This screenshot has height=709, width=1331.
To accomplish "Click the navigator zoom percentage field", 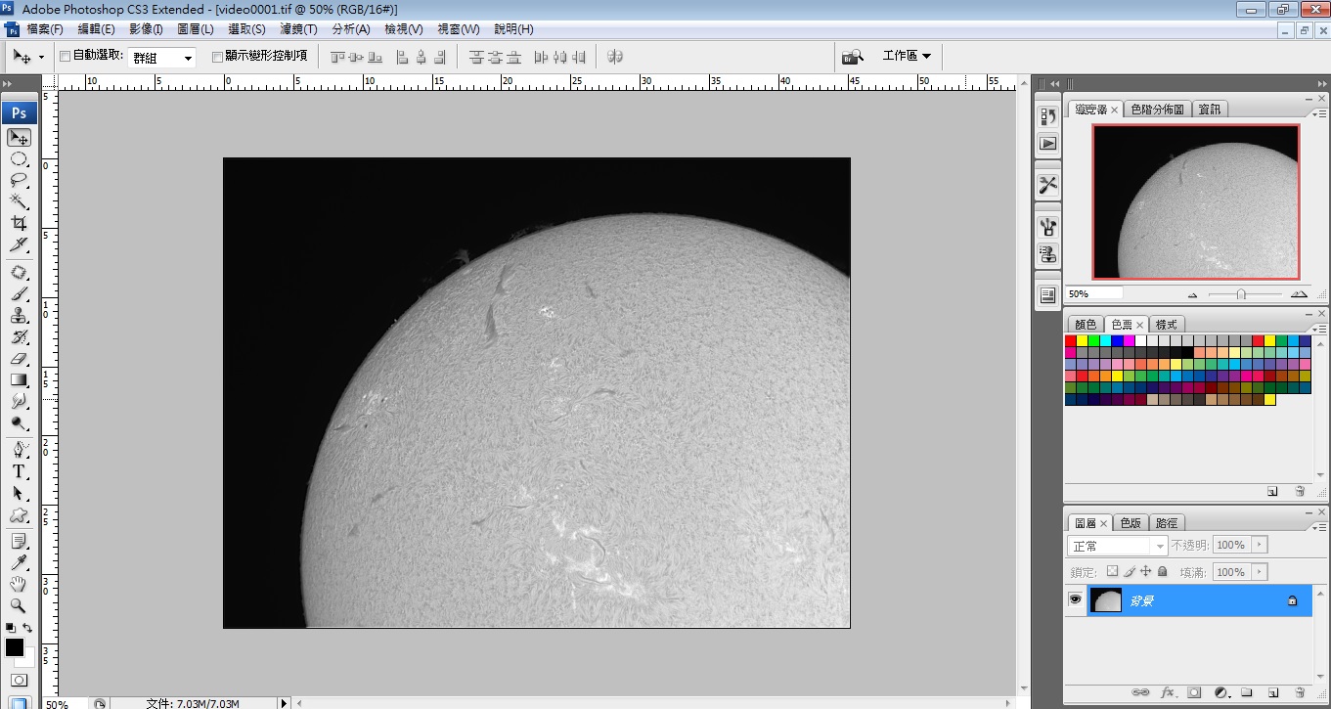I will [x=1093, y=293].
